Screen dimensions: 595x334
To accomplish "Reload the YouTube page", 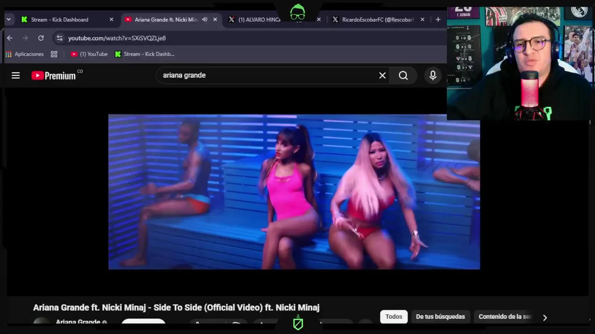I will pos(41,38).
